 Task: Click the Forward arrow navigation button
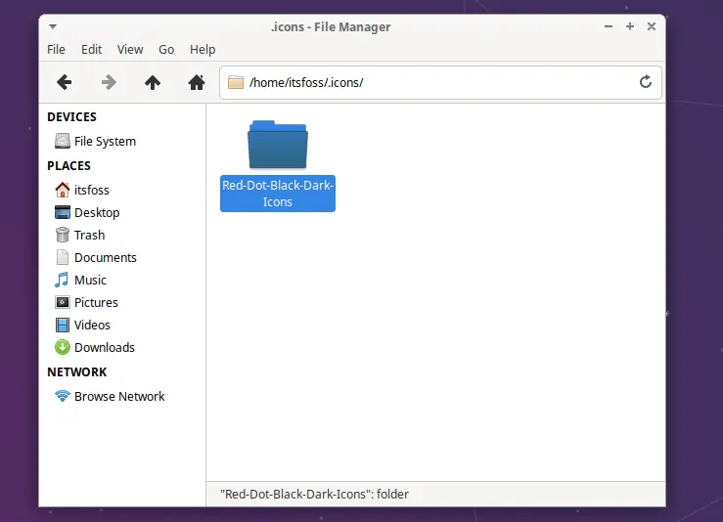pos(109,83)
